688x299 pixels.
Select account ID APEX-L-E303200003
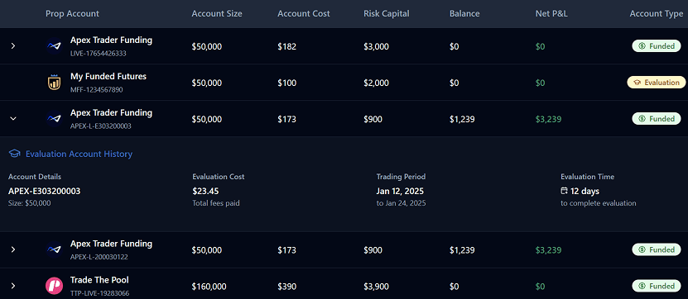[101, 126]
